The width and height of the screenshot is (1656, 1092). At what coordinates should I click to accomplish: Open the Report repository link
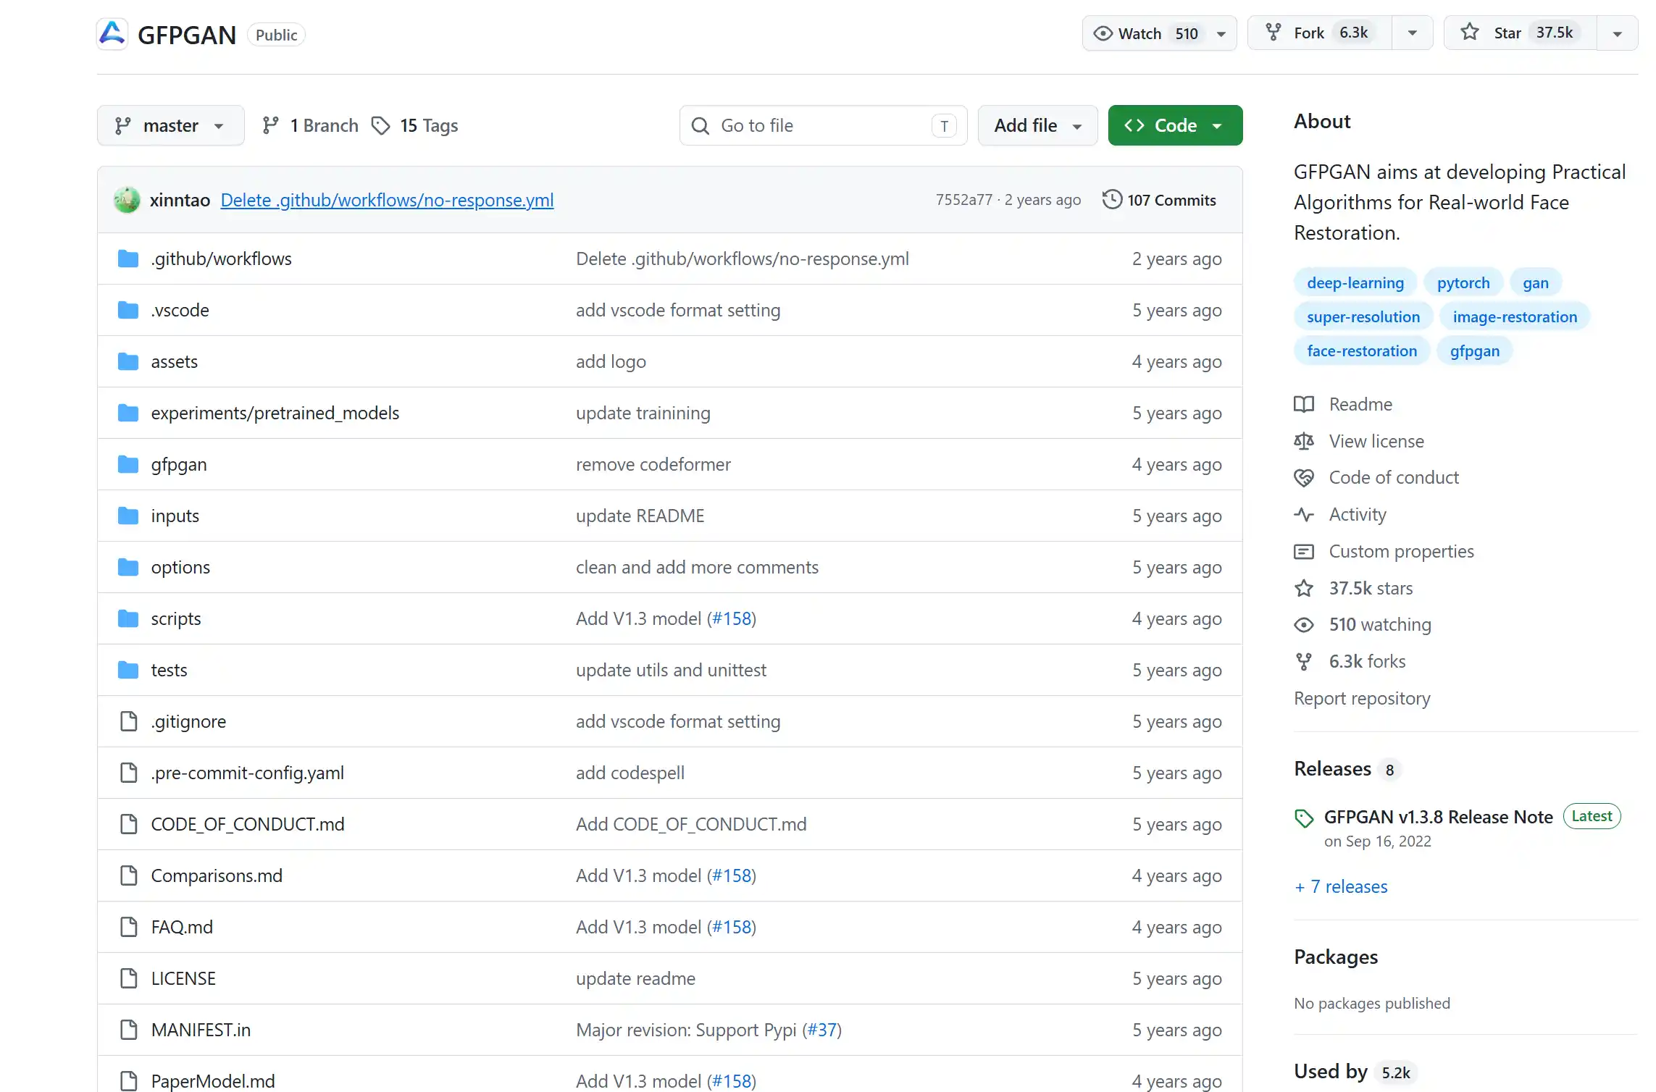coord(1362,698)
